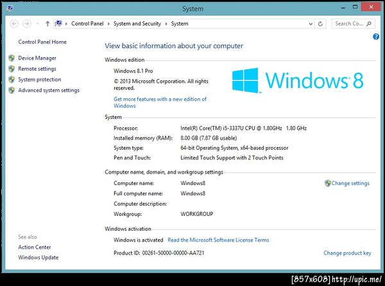Click the WORKGROUP value
This screenshot has height=286, width=385.
(197, 214)
